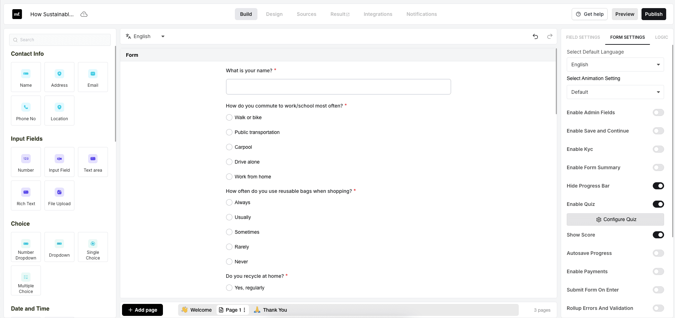This screenshot has height=318, width=675.
Task: Insert a File Upload field
Action: click(x=59, y=196)
